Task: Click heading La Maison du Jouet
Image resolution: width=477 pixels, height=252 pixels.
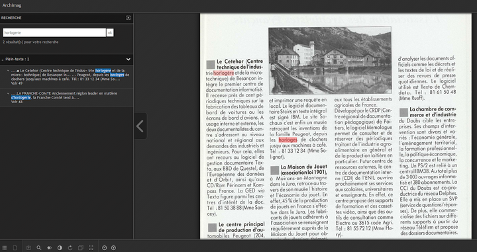Action: tap(304, 169)
